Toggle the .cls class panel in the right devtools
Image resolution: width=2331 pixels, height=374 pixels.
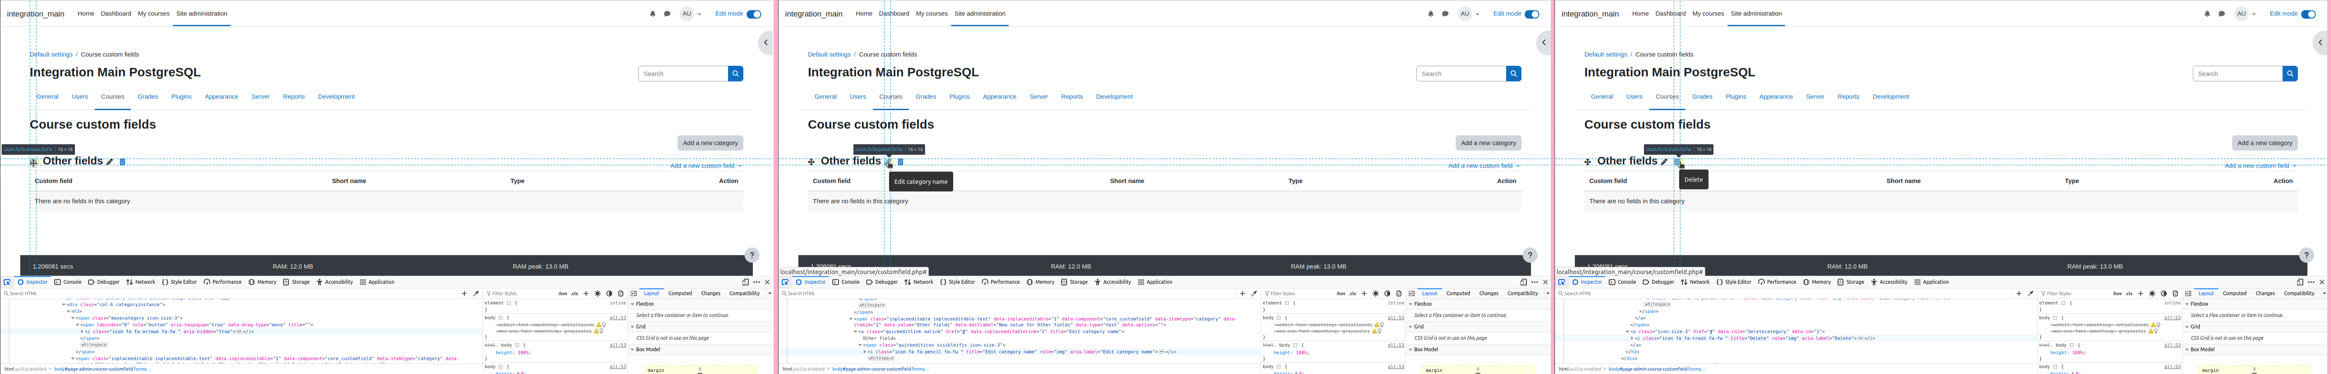click(2129, 293)
